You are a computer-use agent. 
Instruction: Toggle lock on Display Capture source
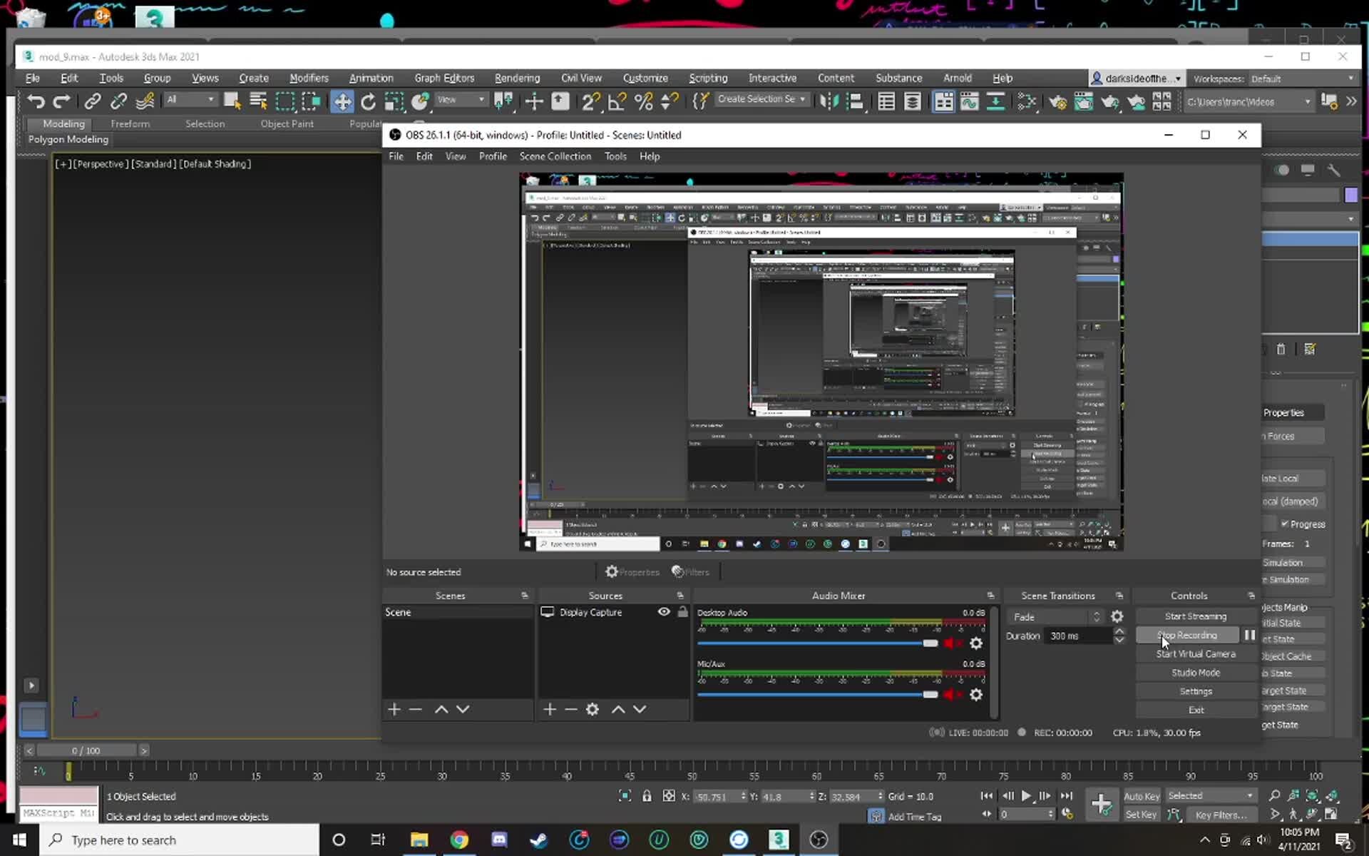coord(682,612)
